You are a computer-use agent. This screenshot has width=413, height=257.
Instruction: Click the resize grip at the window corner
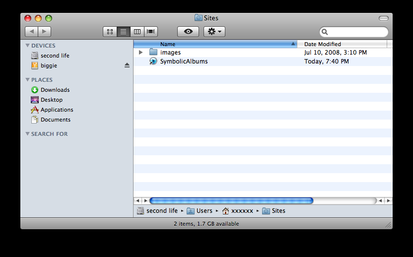click(389, 225)
